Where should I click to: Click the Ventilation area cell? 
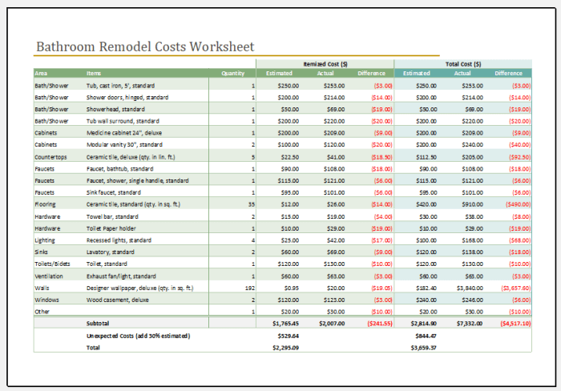click(48, 276)
